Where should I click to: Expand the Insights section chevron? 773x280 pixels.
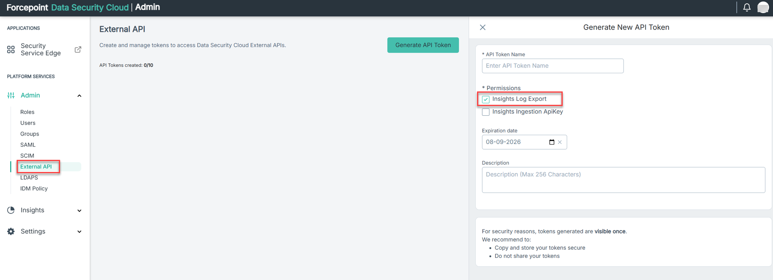(79, 210)
